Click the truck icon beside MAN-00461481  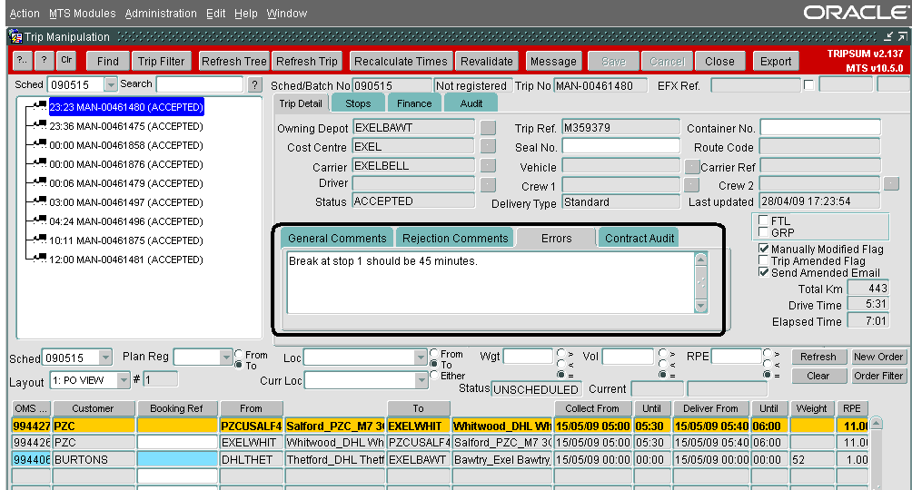[40, 259]
